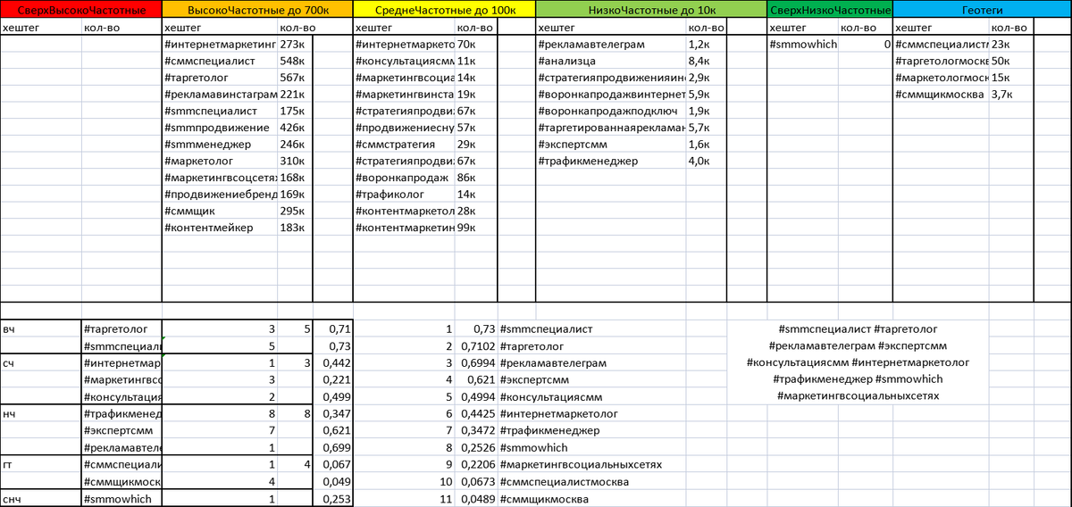Select the #трафиколог hashtag cell
This screenshot has height=507, width=1072.
[404, 195]
